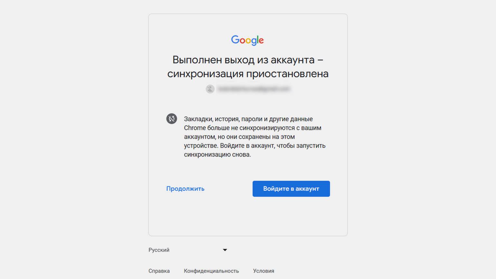496x279 pixels.
Task: Click the heading line Выполнен выход из аккаунта
Action: point(248,60)
